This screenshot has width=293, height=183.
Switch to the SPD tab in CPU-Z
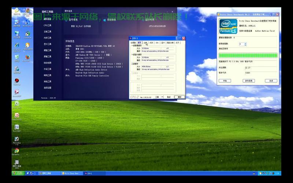157,43
